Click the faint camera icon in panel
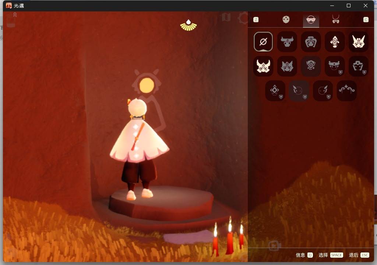The height and width of the screenshot is (265, 377). (x=274, y=245)
